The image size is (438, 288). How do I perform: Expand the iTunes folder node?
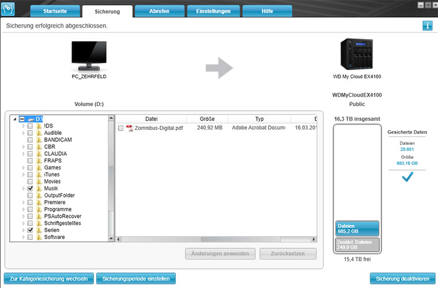pos(24,175)
